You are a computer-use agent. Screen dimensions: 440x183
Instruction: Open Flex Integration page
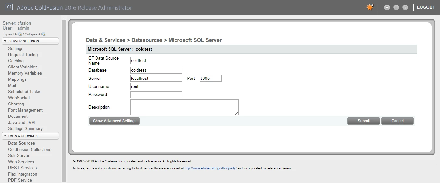point(23,174)
